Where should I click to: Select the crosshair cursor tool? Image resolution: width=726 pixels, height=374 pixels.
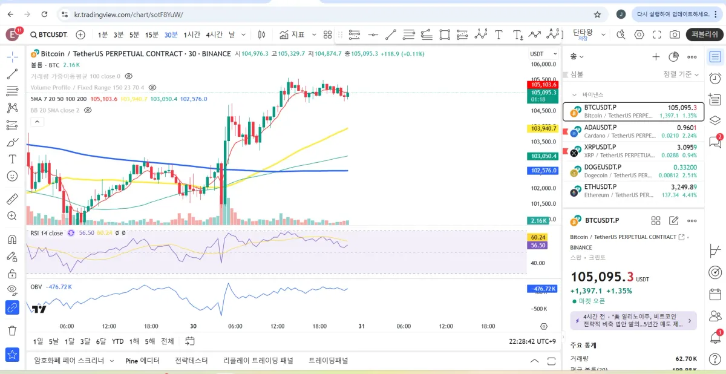[x=12, y=57]
